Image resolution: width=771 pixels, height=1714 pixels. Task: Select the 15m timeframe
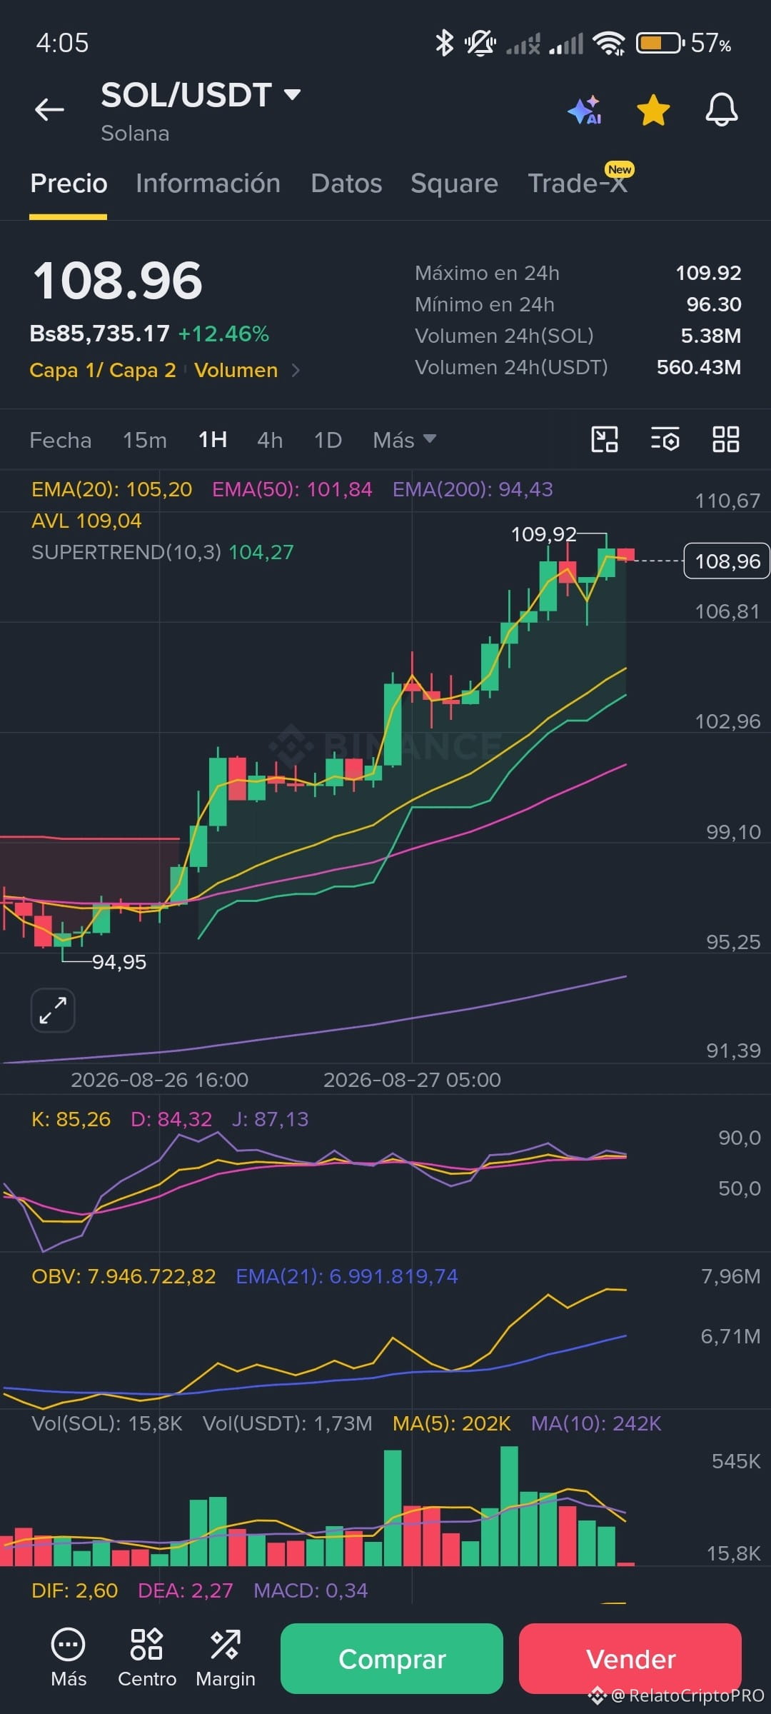click(145, 440)
